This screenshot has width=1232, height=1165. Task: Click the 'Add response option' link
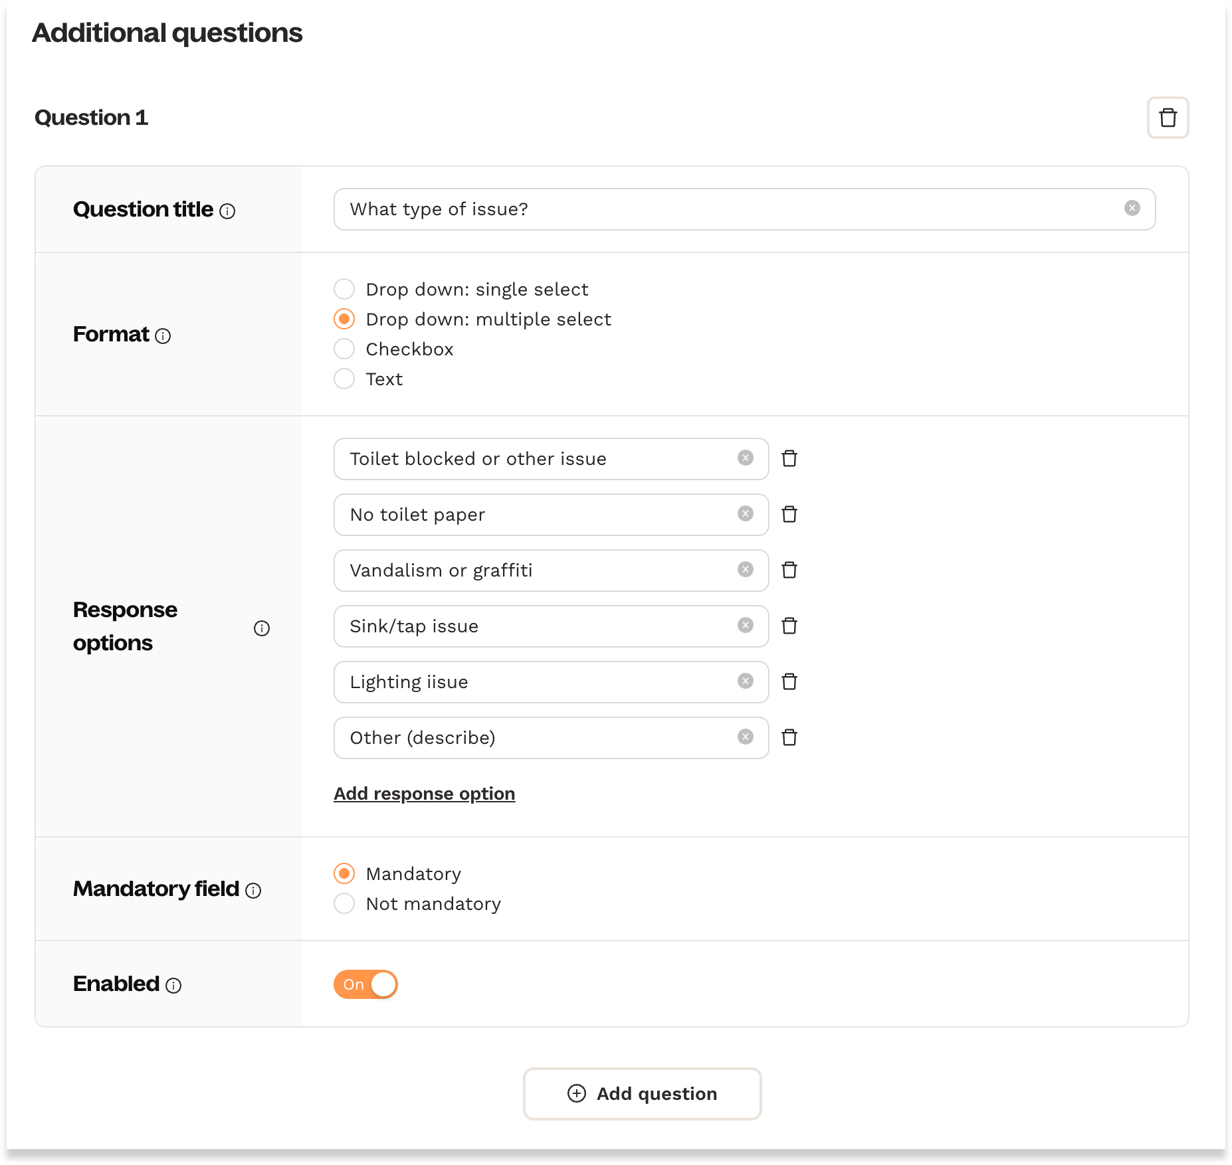click(x=424, y=794)
